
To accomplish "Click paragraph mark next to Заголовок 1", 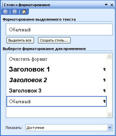I will 104,70.
